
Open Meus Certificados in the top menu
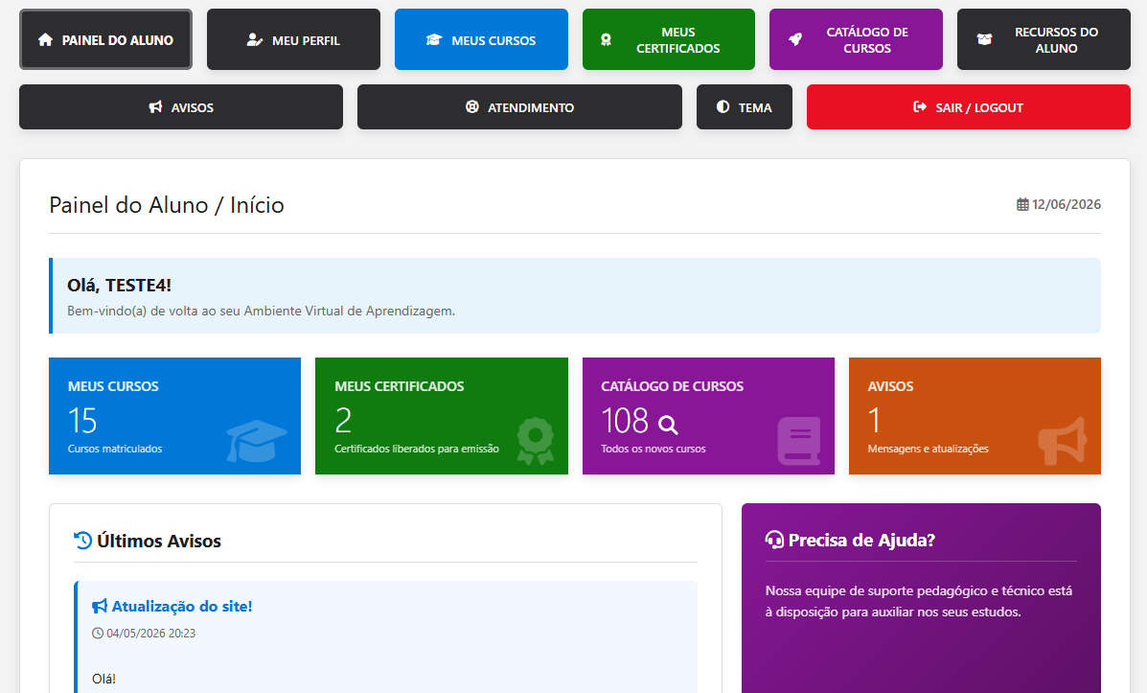(669, 39)
